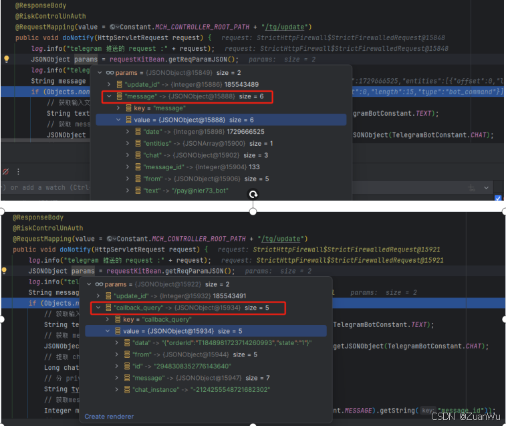Click the glasses icon beside params JSONObject@15922
The image size is (506, 426).
pos(99,284)
